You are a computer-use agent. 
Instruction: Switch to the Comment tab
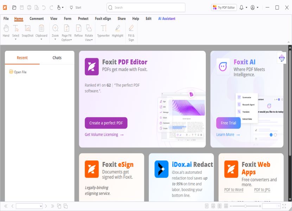(x=37, y=19)
